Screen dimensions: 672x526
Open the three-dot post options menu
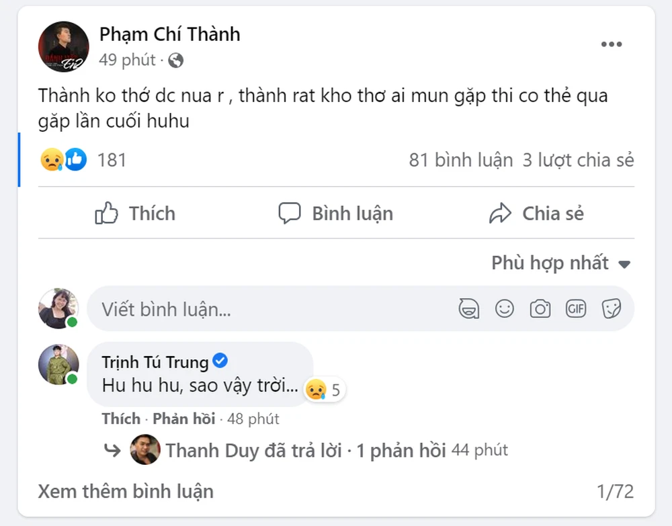(x=611, y=44)
